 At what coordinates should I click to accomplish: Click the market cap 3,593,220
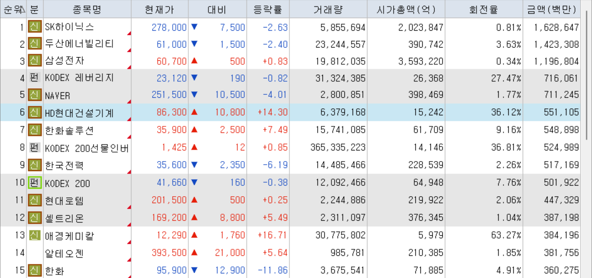tap(421, 61)
